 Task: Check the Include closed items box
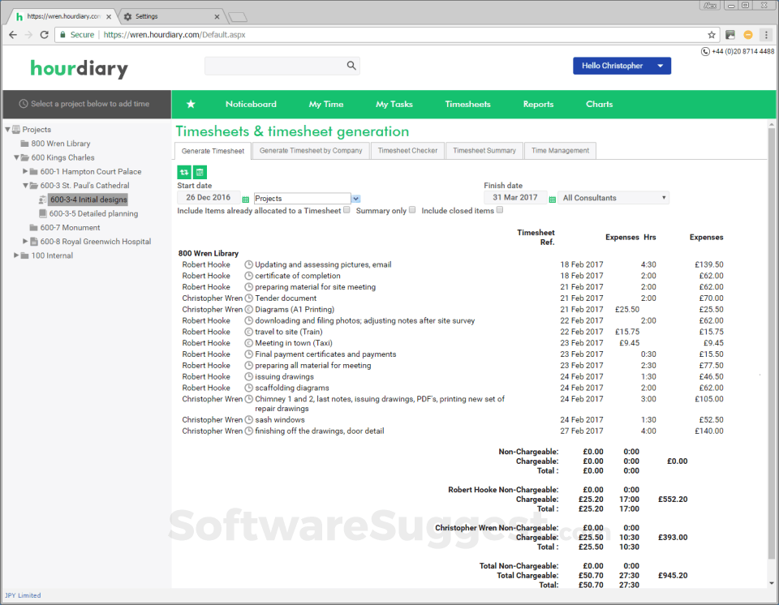[500, 210]
